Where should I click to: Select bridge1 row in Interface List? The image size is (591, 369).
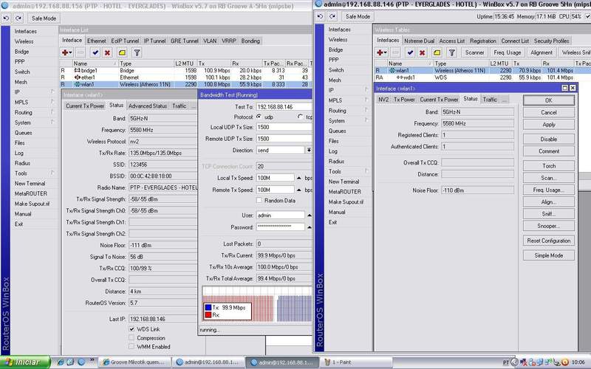[185, 70]
